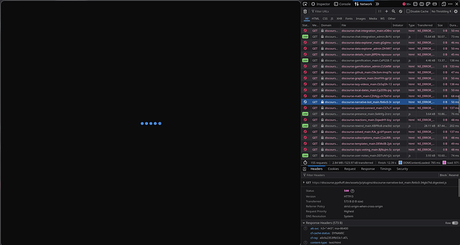Open the 99+ error count badge

407,4
